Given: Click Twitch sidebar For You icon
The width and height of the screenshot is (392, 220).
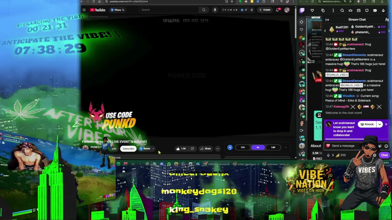Looking at the screenshot, I should tap(302, 22).
